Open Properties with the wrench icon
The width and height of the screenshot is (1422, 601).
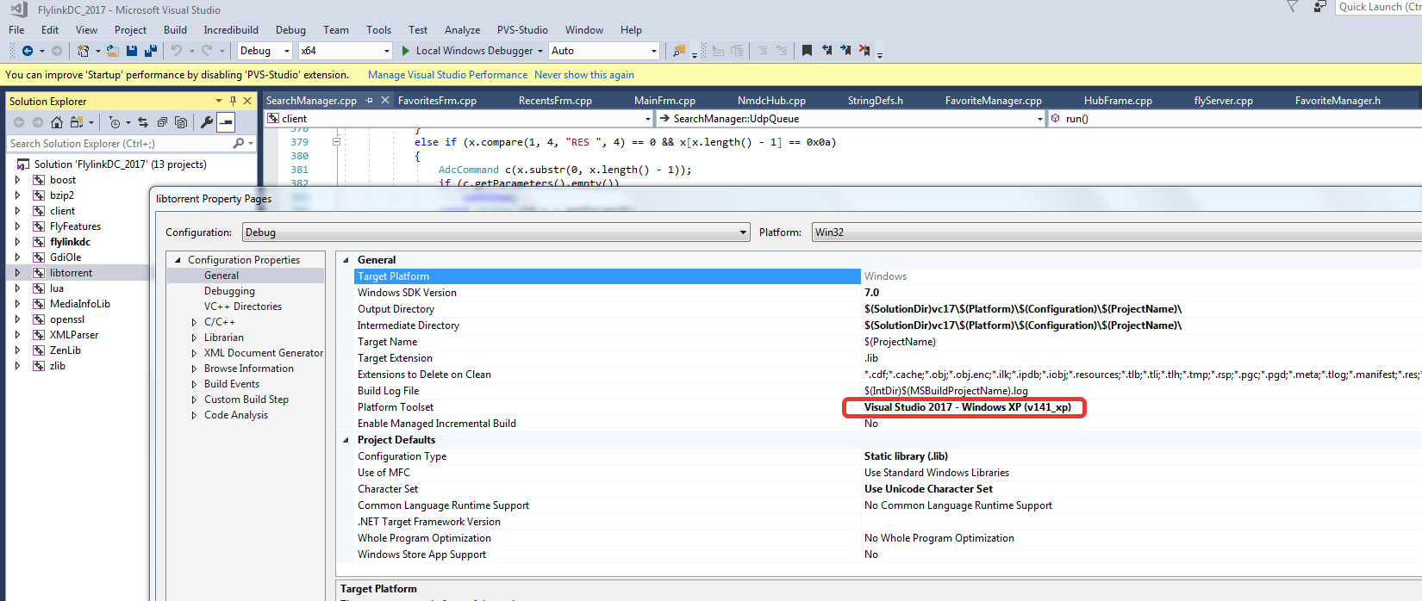[207, 122]
